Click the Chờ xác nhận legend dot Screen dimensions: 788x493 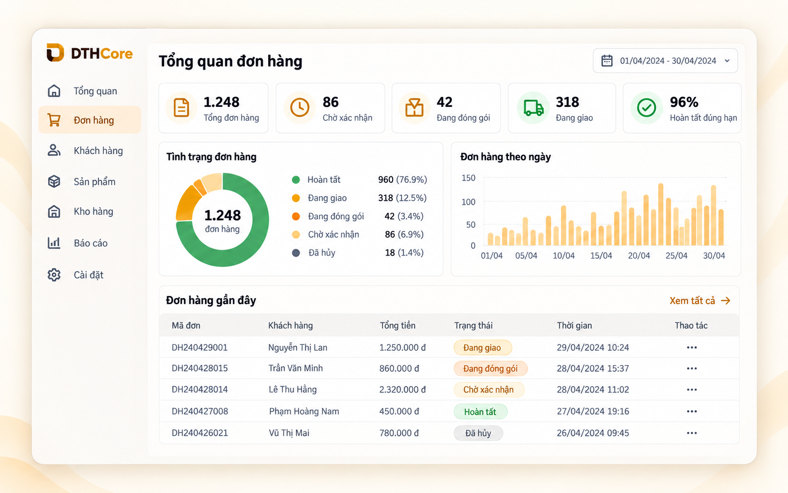click(296, 235)
